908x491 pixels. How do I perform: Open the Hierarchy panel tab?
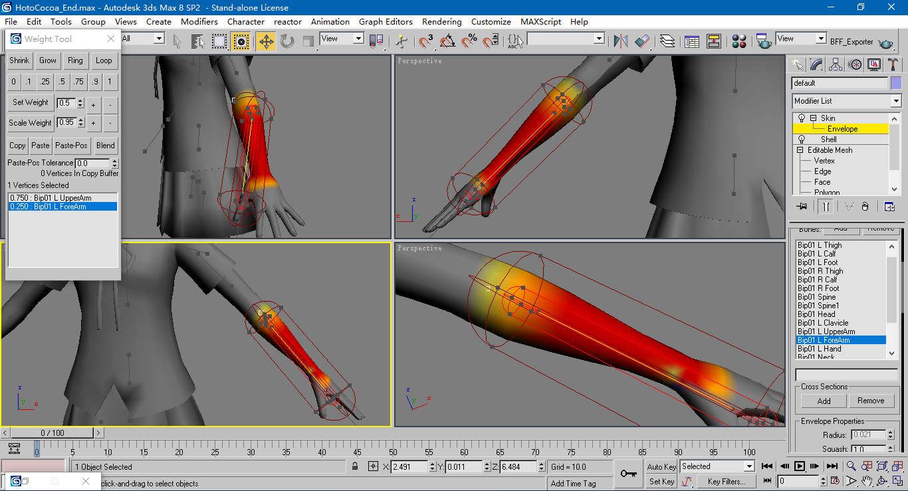[x=836, y=64]
